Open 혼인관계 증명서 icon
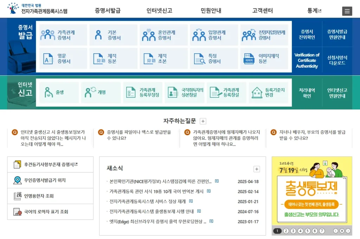This screenshot has width=360, height=239. pyautogui.click(x=149, y=35)
